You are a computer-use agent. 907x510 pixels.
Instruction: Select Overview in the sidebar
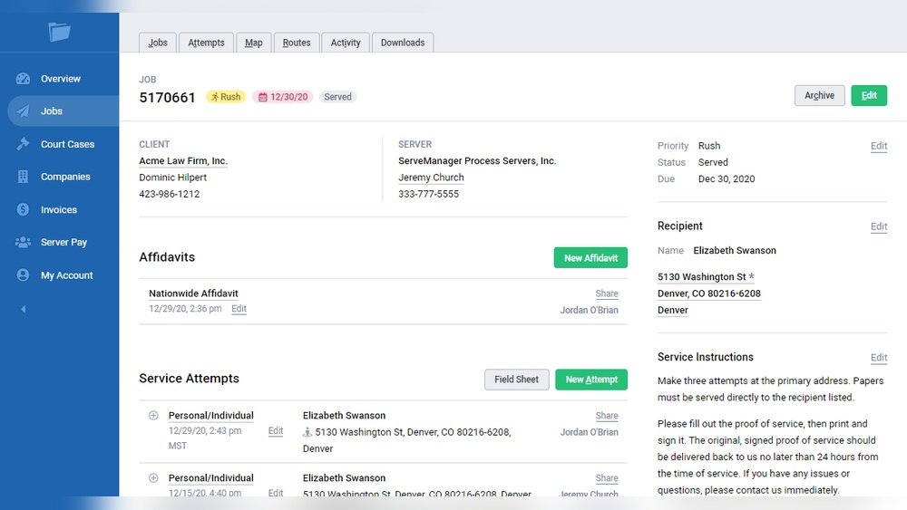coord(60,79)
